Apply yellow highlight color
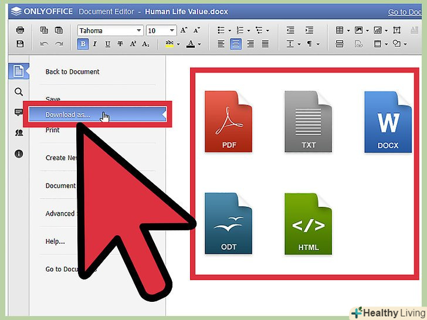The width and height of the screenshot is (427, 320). click(x=170, y=44)
